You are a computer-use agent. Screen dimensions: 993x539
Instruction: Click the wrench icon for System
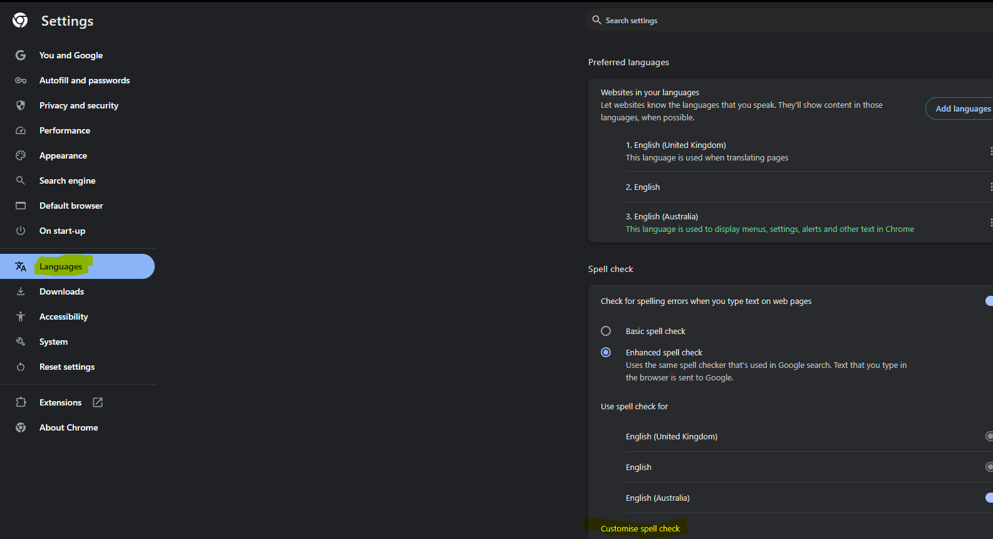21,342
